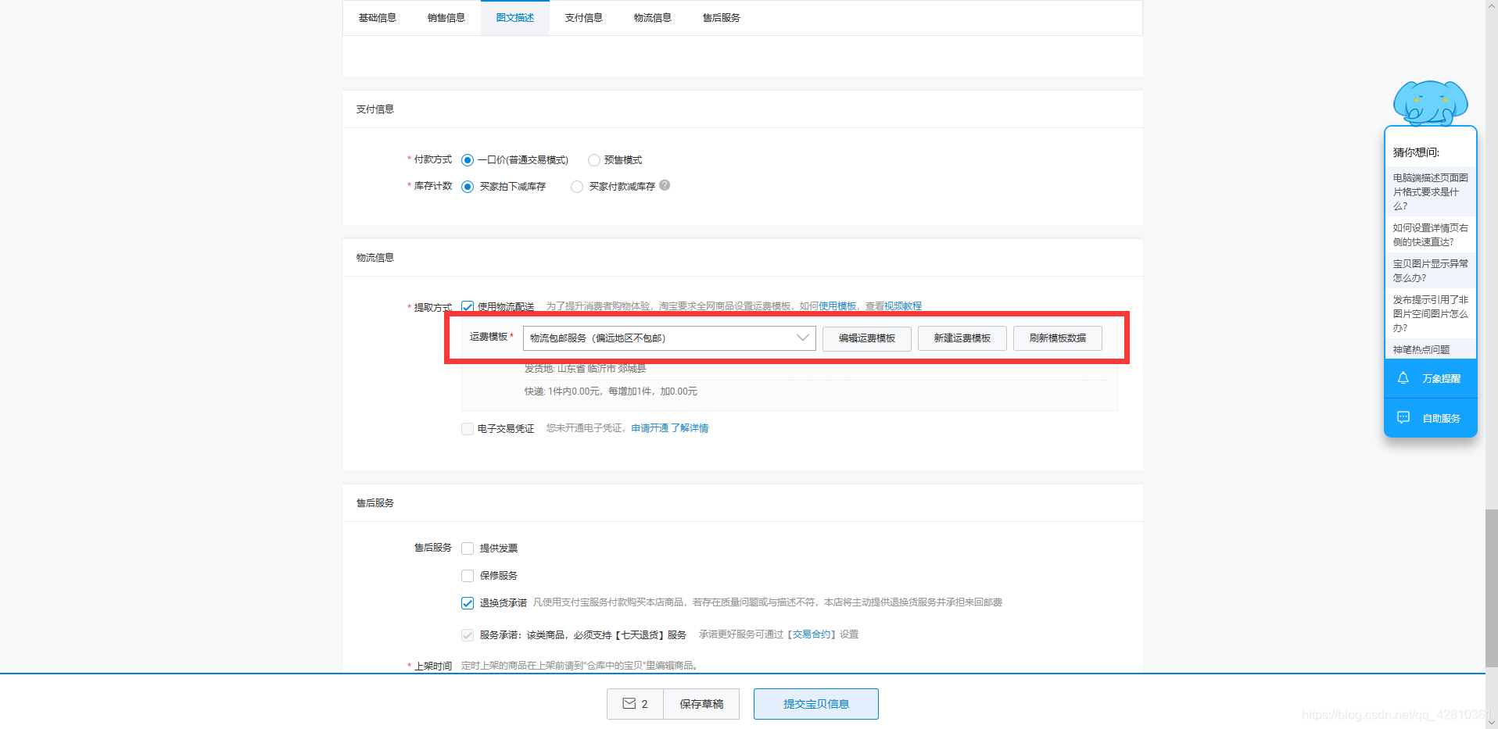Choose 买家拍下减库存 stock counting
The height and width of the screenshot is (729, 1498).
(x=468, y=187)
